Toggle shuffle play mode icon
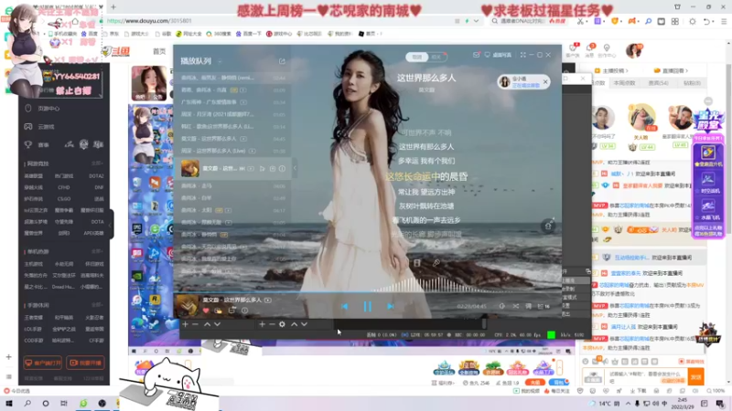 515,306
